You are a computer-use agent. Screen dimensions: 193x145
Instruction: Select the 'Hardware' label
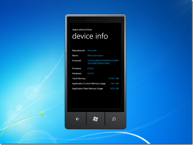(77, 73)
